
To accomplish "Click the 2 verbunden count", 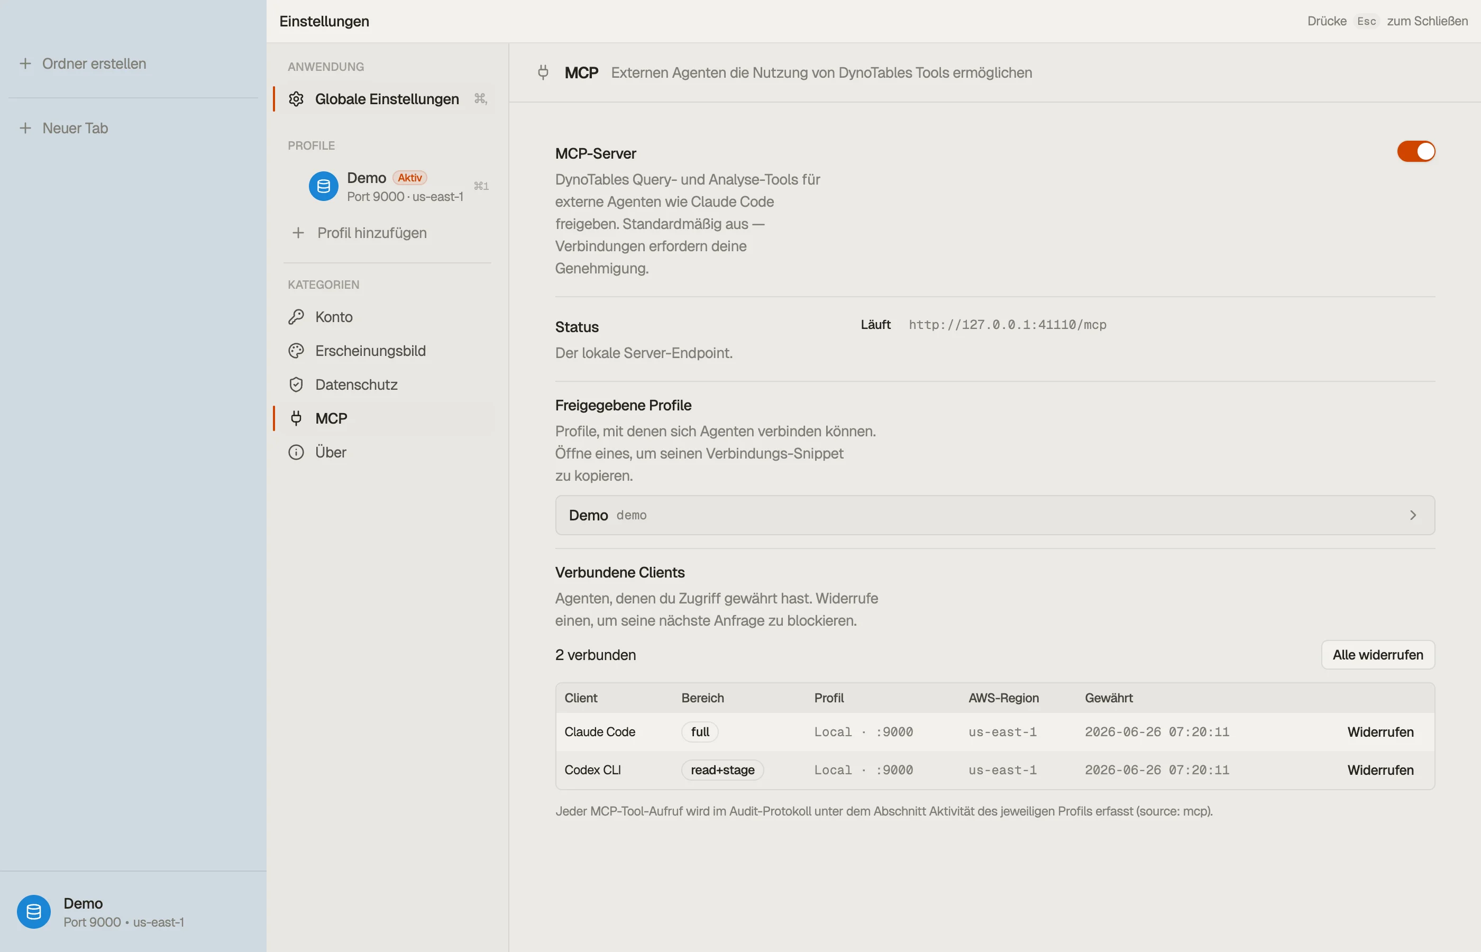I will point(595,655).
